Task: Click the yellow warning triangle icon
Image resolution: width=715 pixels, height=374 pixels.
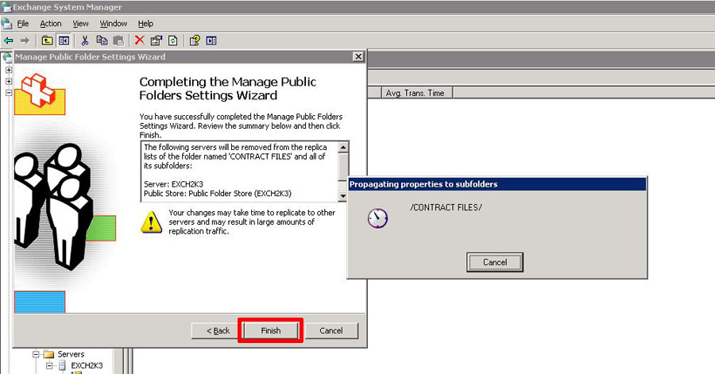Action: 152,222
